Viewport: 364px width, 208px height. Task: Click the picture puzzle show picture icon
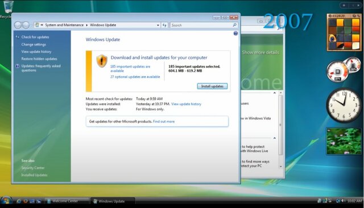pyautogui.click(x=354, y=16)
